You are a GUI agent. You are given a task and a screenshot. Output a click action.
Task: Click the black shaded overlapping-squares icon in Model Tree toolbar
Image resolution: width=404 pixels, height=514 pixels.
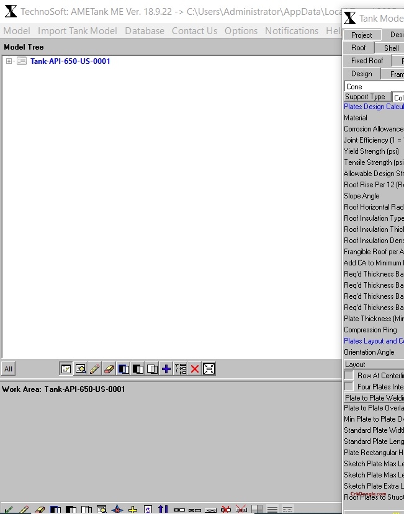pos(138,369)
